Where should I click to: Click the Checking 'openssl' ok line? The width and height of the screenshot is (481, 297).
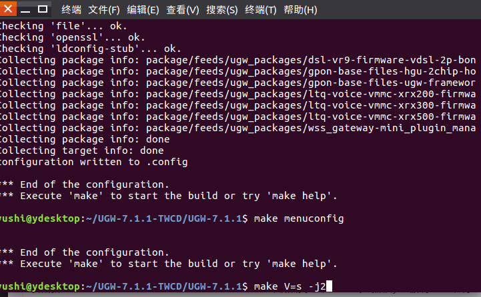[73, 37]
